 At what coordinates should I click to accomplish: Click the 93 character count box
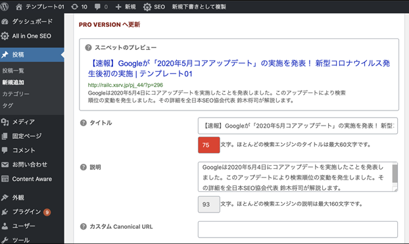point(208,205)
